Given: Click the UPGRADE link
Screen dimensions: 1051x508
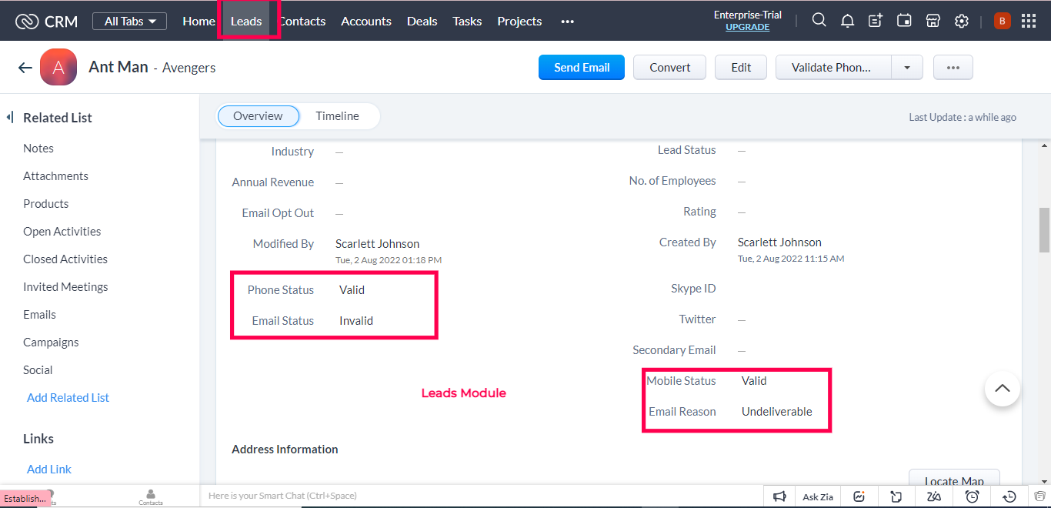Looking at the screenshot, I should (x=748, y=27).
